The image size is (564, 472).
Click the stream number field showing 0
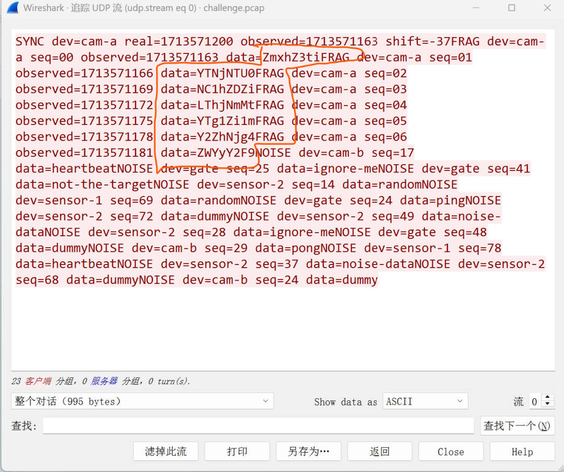point(536,401)
